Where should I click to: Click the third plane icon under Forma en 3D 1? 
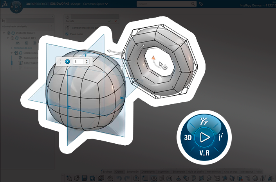[x=35, y=43]
